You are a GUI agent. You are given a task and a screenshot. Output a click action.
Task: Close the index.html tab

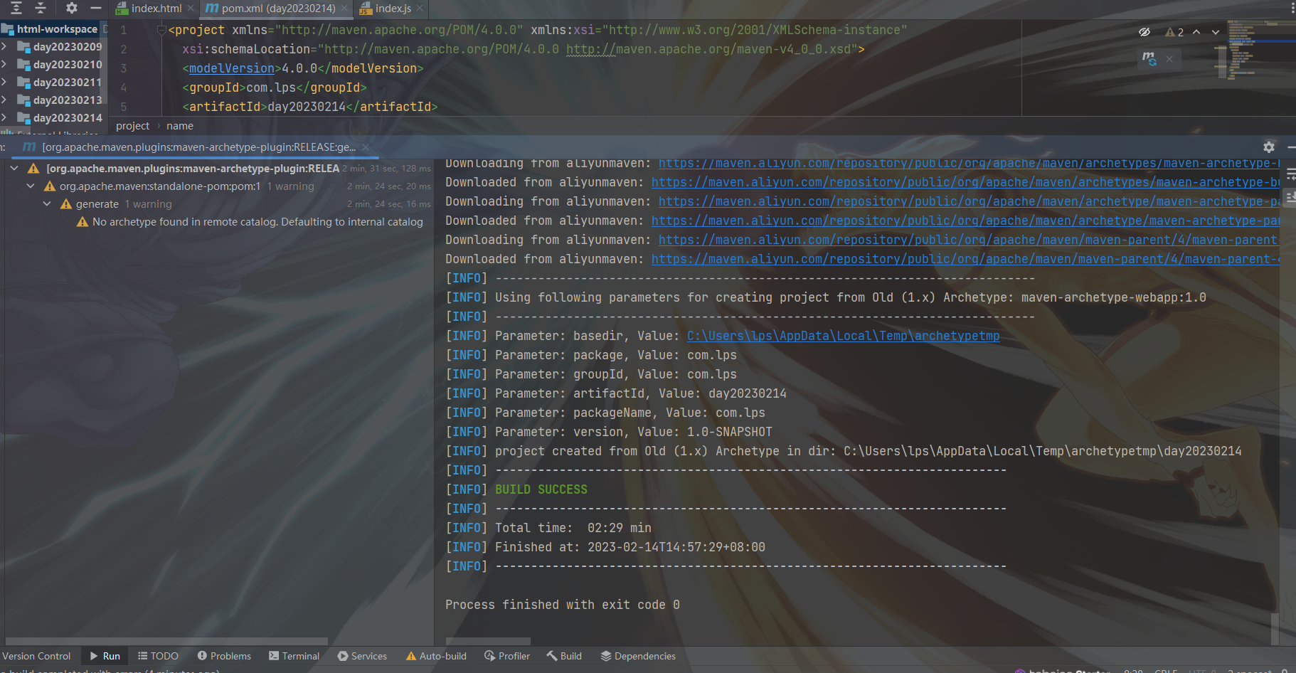191,9
